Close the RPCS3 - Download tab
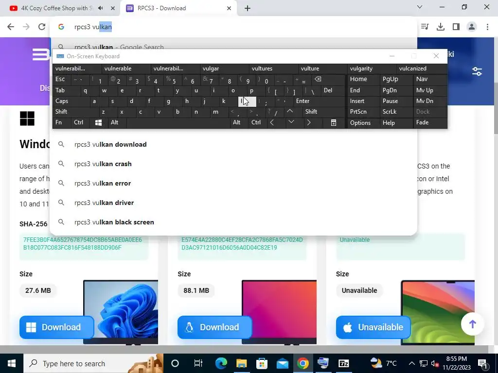The height and width of the screenshot is (373, 498). tap(229, 8)
